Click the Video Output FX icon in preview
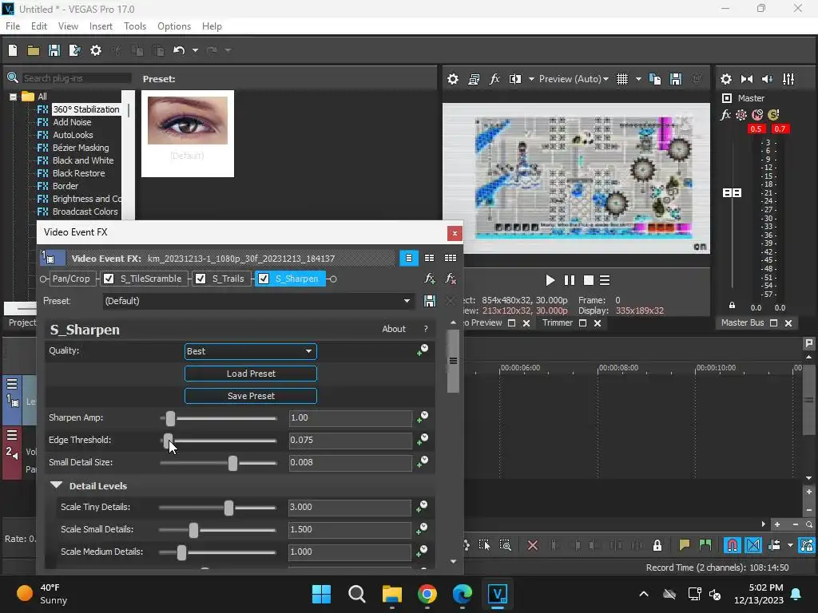 pyautogui.click(x=494, y=79)
